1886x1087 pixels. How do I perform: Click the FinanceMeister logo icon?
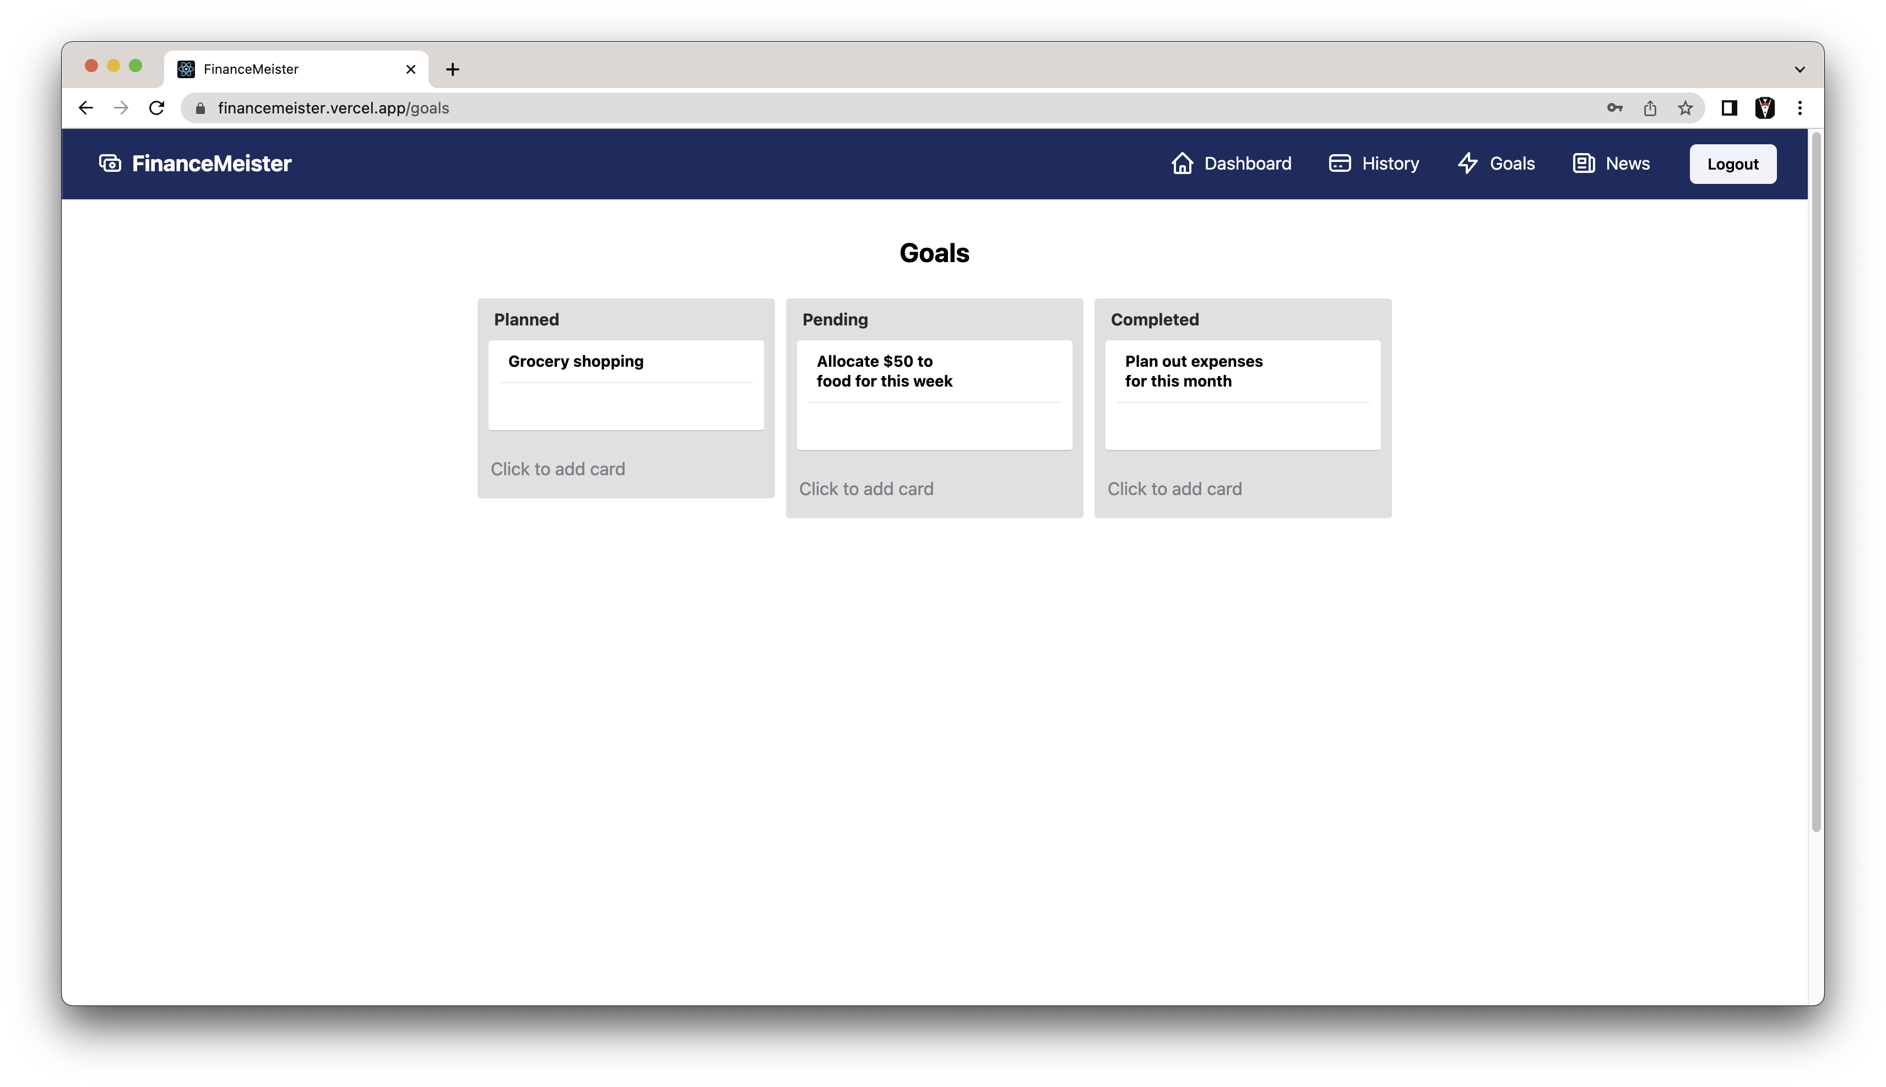[110, 164]
